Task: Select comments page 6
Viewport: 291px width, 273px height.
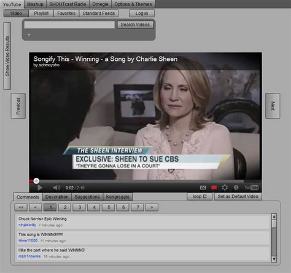Action: tap(123, 207)
